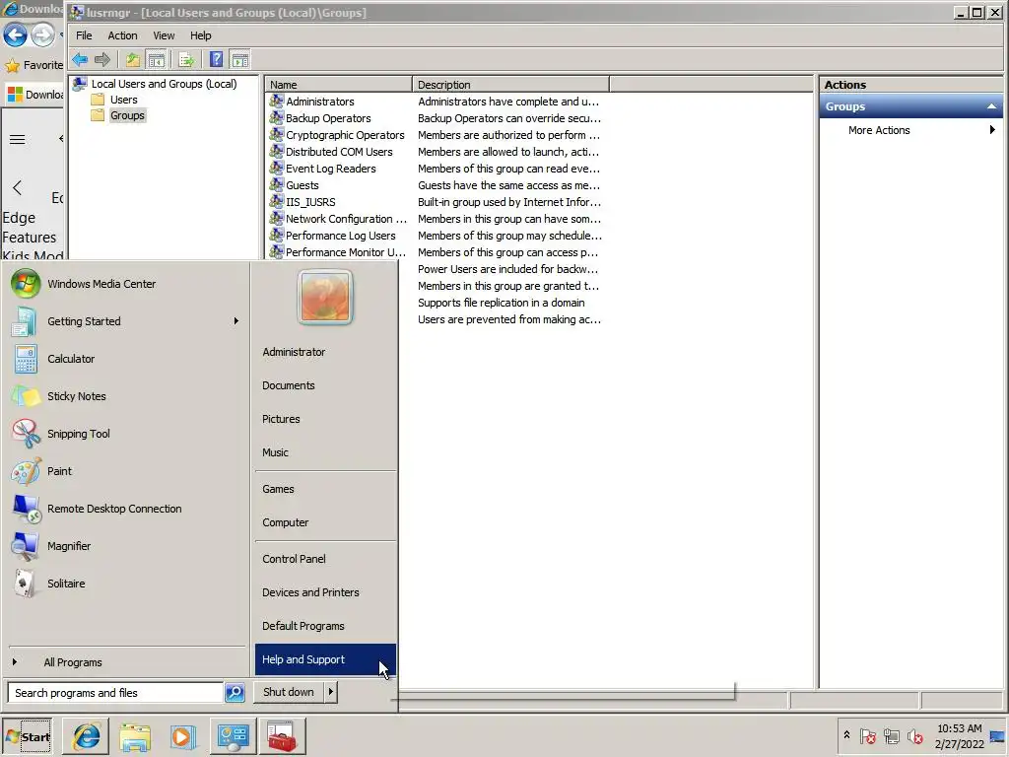
Task: Select the Event Log Readers group
Action: (331, 169)
